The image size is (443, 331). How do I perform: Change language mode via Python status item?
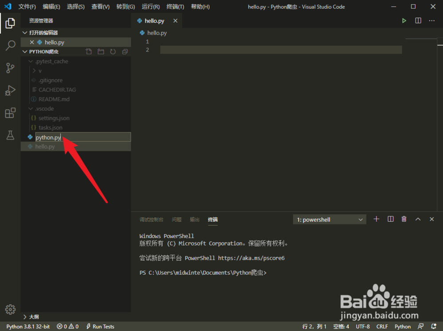coord(403,326)
